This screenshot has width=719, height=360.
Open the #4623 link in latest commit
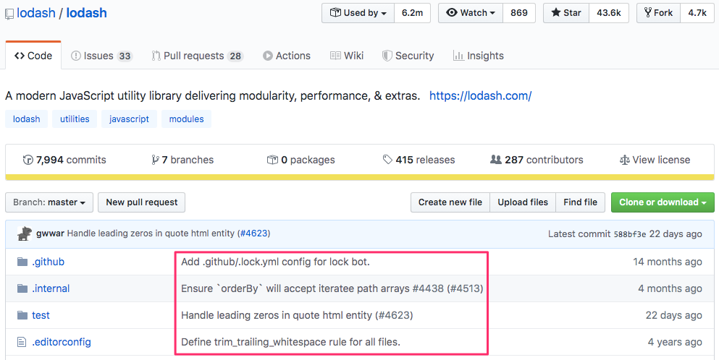click(253, 233)
